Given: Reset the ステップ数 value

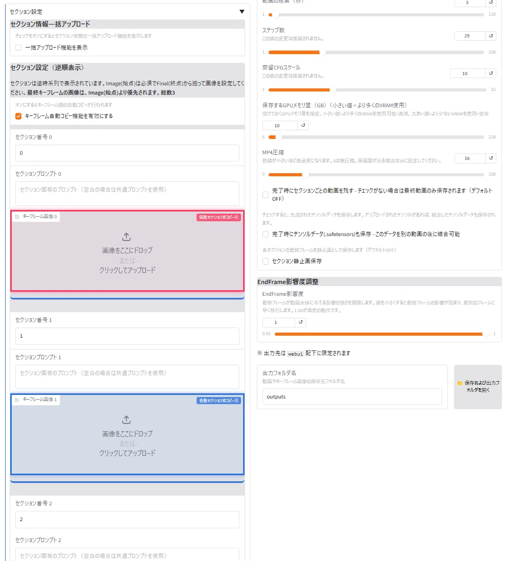Looking at the screenshot, I should (491, 36).
